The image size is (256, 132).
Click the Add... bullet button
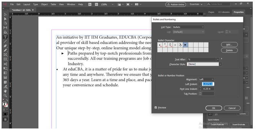point(229,44)
